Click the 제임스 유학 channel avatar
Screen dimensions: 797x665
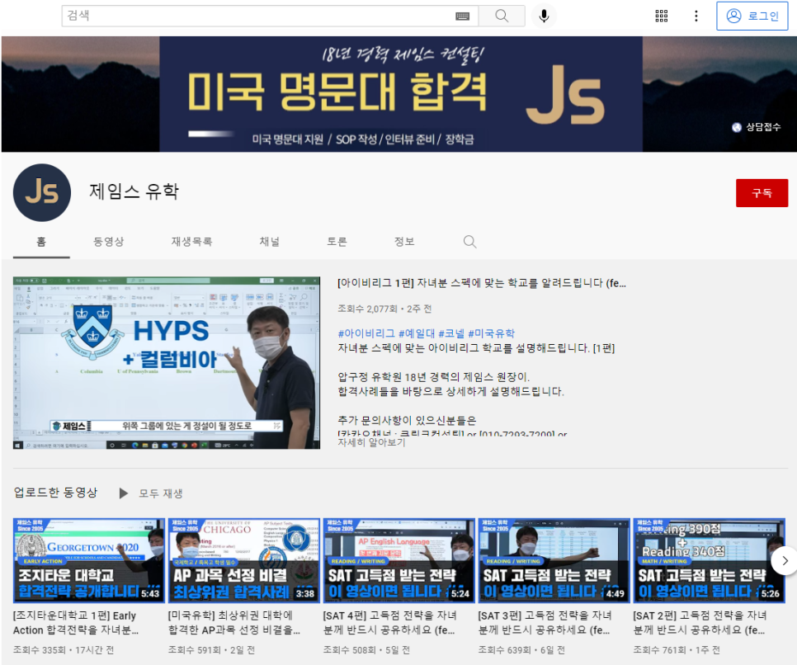(x=42, y=192)
